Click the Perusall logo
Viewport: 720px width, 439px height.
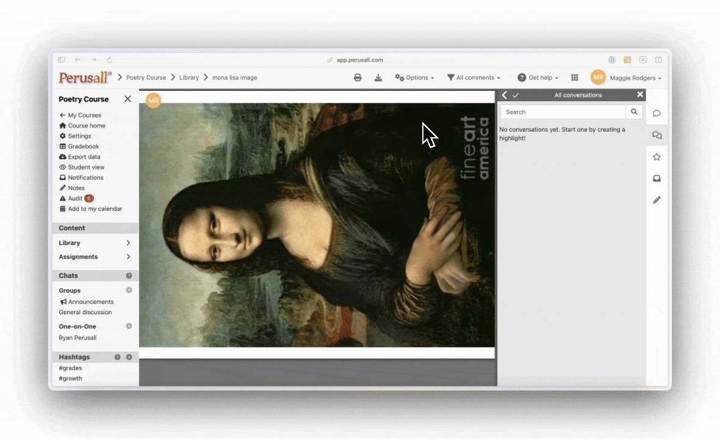[x=85, y=77]
